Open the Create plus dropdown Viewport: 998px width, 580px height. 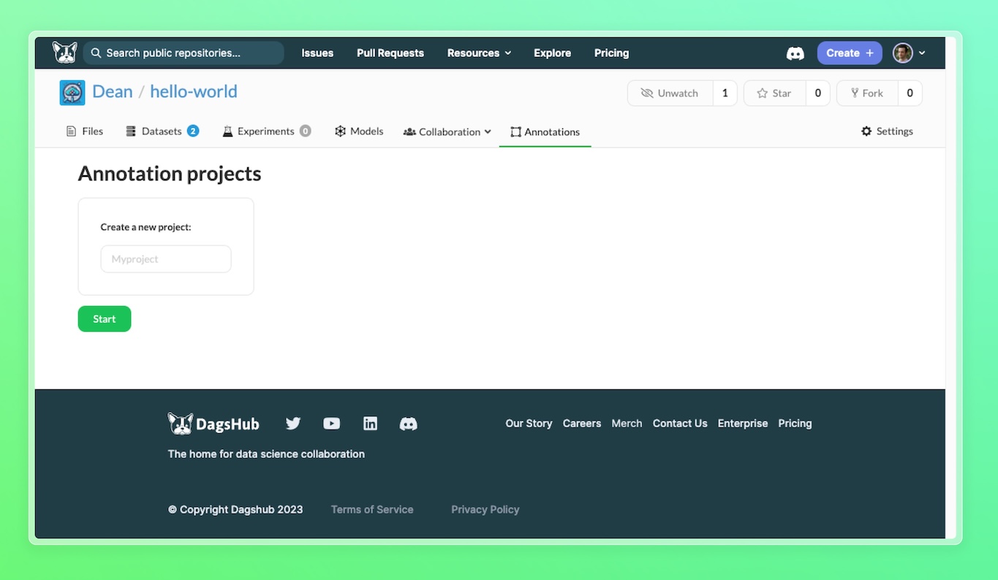849,53
